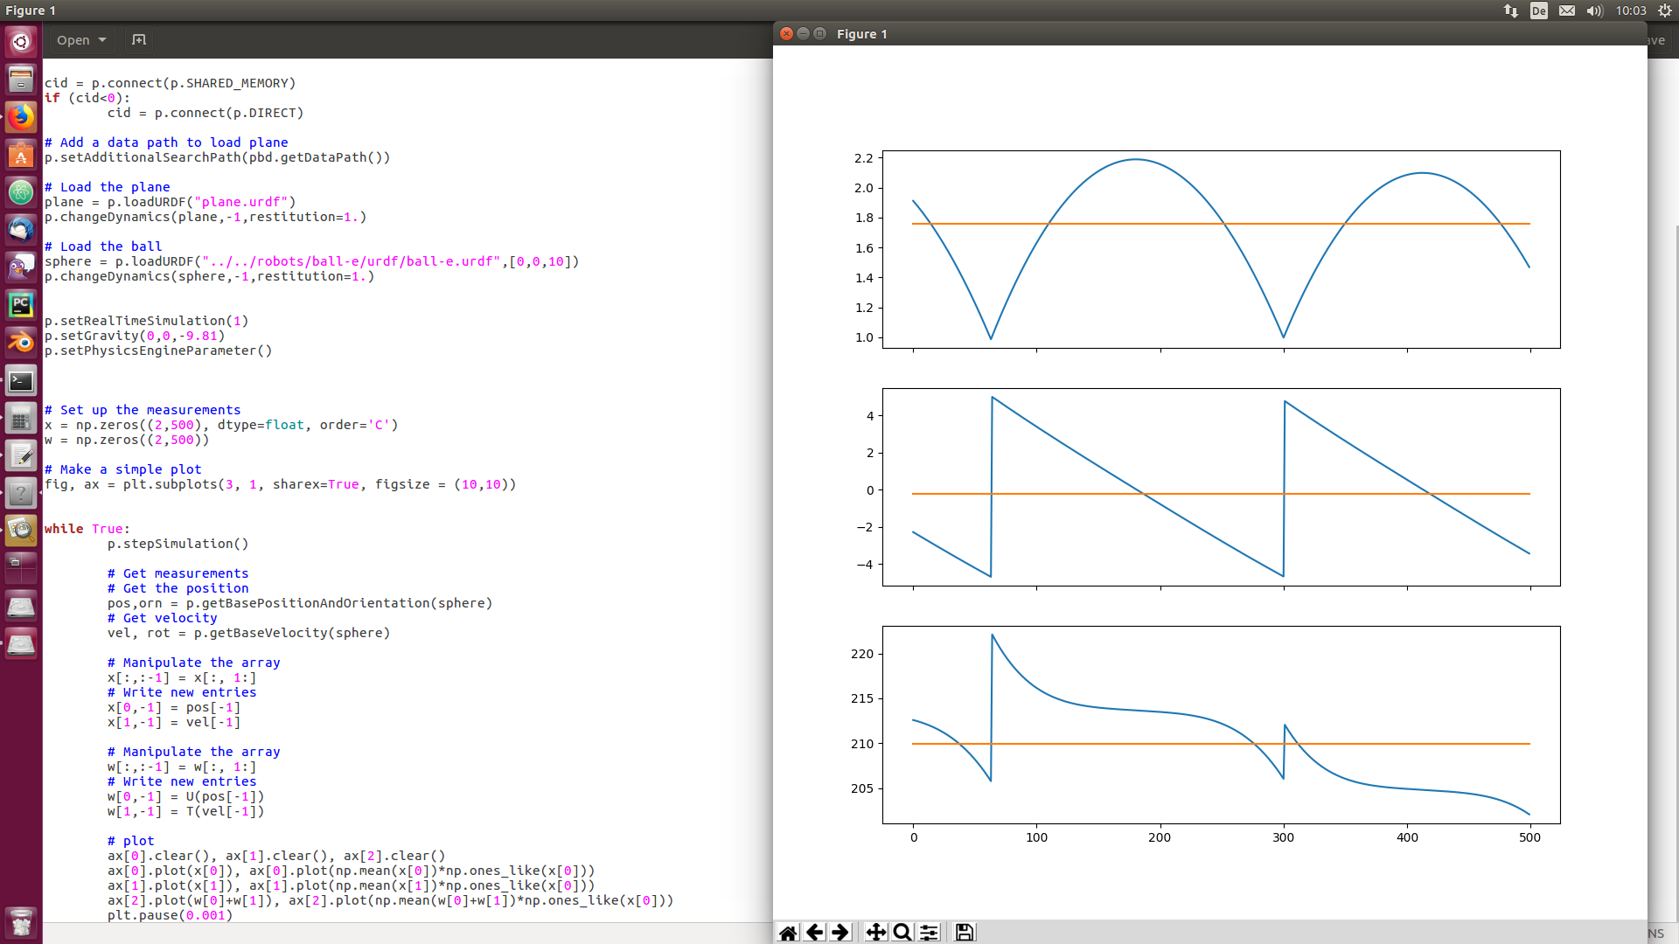Viewport: 1679px width, 944px height.
Task: Launch Firefox from the dock
Action: [x=21, y=116]
